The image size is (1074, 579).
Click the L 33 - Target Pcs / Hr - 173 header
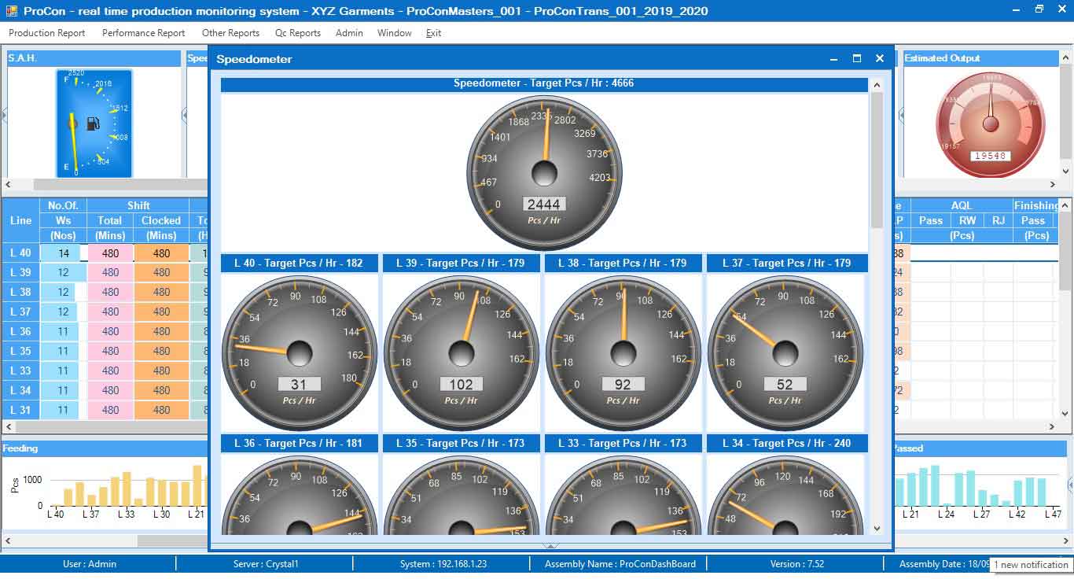point(623,443)
